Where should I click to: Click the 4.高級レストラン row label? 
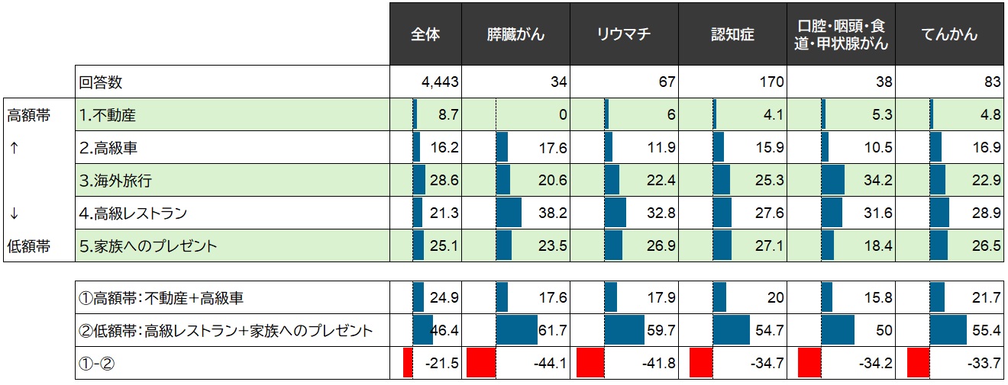pos(133,213)
